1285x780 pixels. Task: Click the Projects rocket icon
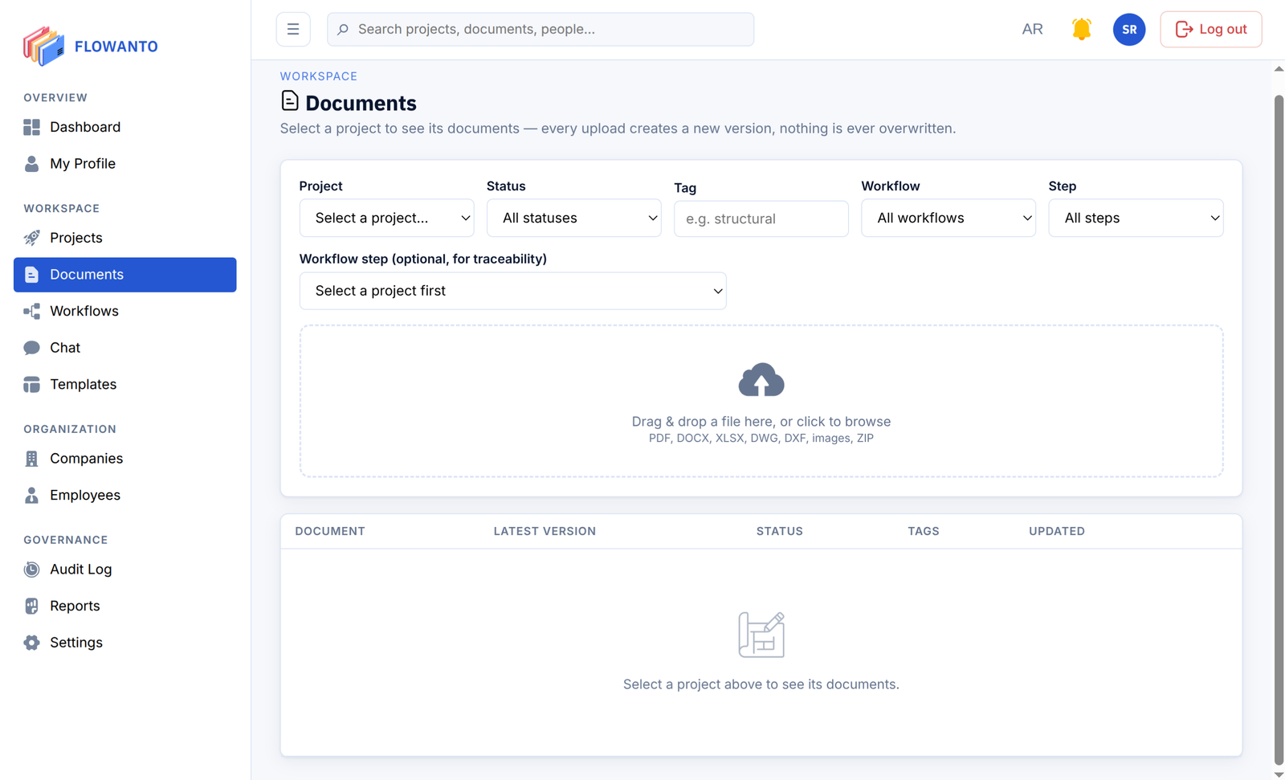pos(31,238)
